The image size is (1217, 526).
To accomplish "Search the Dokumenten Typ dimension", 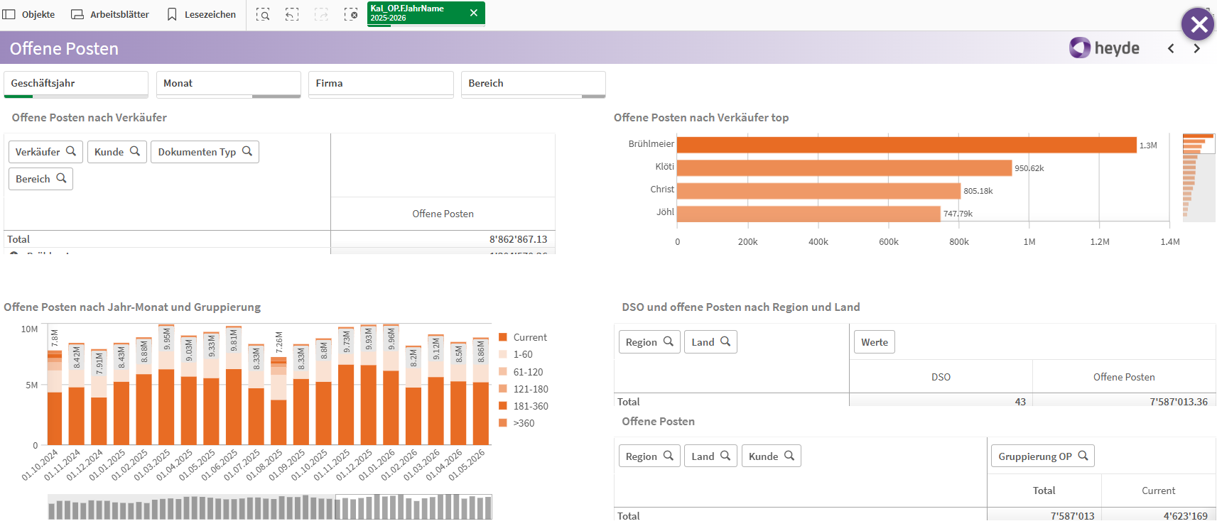I will (247, 151).
